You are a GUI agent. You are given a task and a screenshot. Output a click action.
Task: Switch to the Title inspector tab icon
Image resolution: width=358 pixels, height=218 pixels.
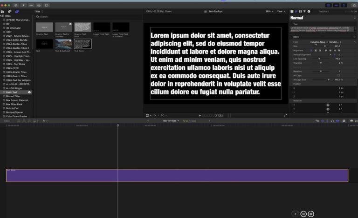click(292, 11)
